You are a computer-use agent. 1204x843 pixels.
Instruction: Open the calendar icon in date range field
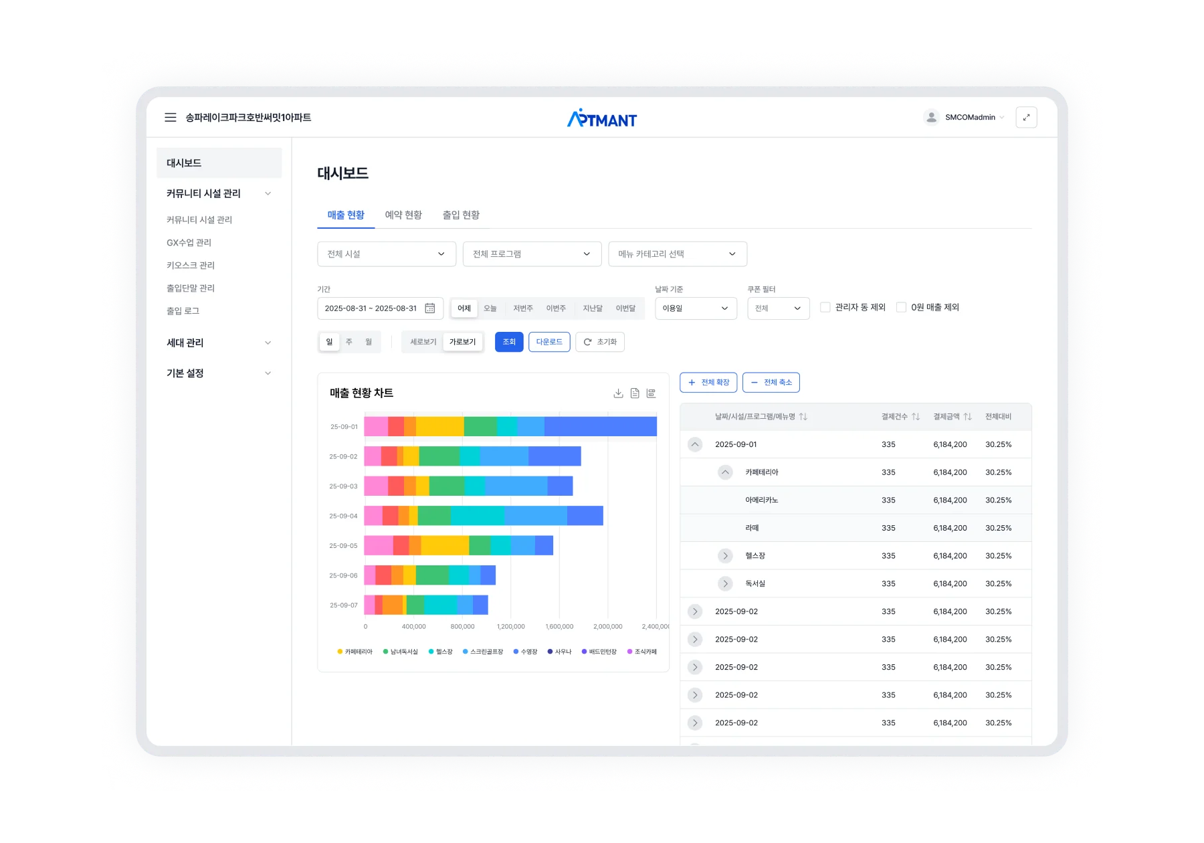coord(430,308)
